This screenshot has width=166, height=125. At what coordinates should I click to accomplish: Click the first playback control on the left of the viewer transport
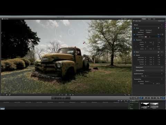[59, 95]
